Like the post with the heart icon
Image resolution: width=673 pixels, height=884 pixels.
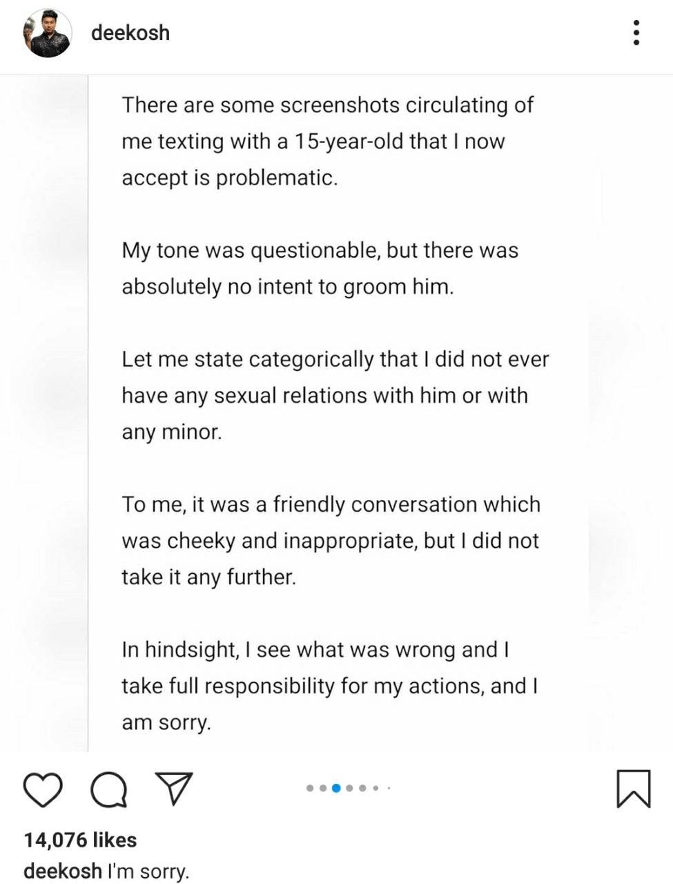pyautogui.click(x=43, y=789)
